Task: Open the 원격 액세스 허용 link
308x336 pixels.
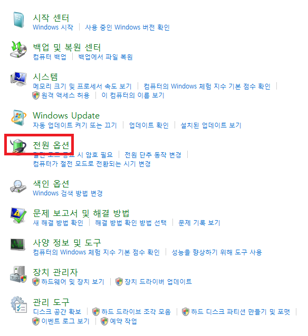Action: pos(65,95)
